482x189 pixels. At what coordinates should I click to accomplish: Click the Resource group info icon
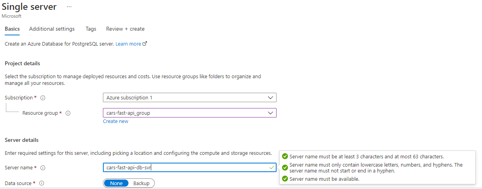click(x=68, y=113)
